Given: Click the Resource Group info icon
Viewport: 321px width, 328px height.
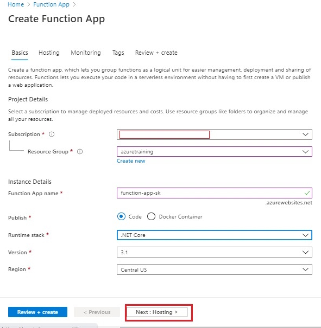Looking at the screenshot, I should tap(80, 151).
